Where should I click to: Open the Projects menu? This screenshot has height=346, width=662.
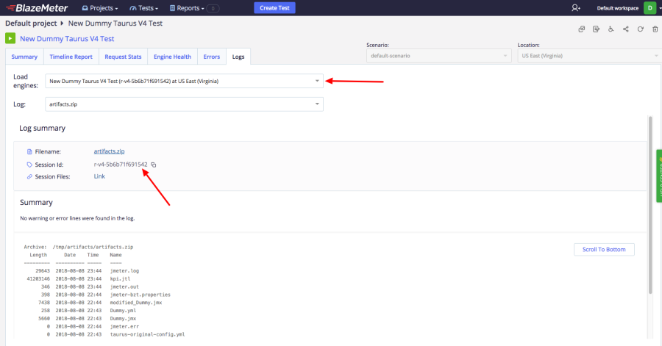coord(99,8)
